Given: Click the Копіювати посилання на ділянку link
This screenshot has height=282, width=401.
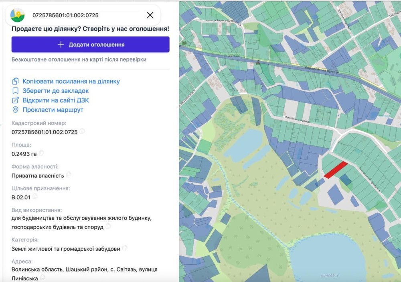Looking at the screenshot, I should pos(71,81).
